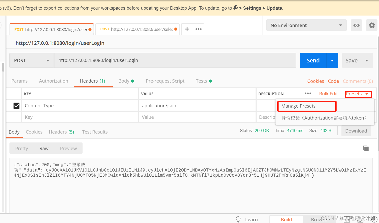
Task: Copy response body with copy icon
Action: 366,148
